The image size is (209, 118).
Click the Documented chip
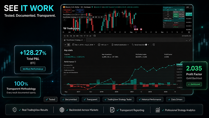point(69,99)
